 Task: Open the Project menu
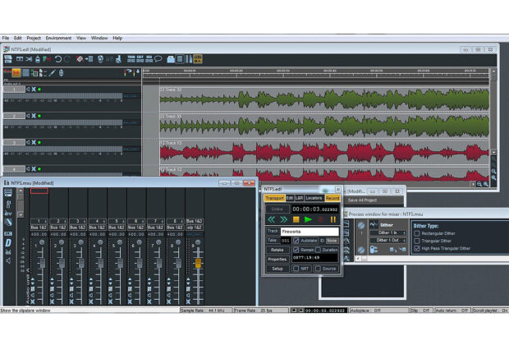tap(34, 38)
